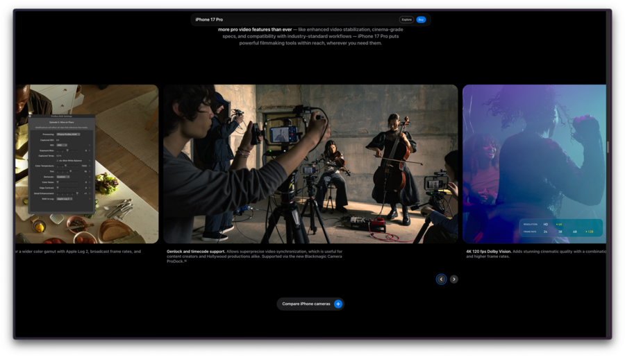This screenshot has height=357, width=625.
Task: Click the iPhone 17 Pro title
Action: click(x=209, y=19)
